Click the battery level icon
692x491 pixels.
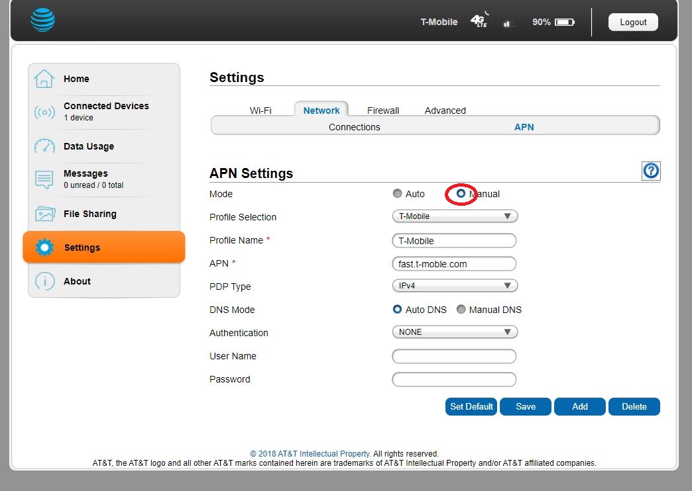click(x=565, y=22)
